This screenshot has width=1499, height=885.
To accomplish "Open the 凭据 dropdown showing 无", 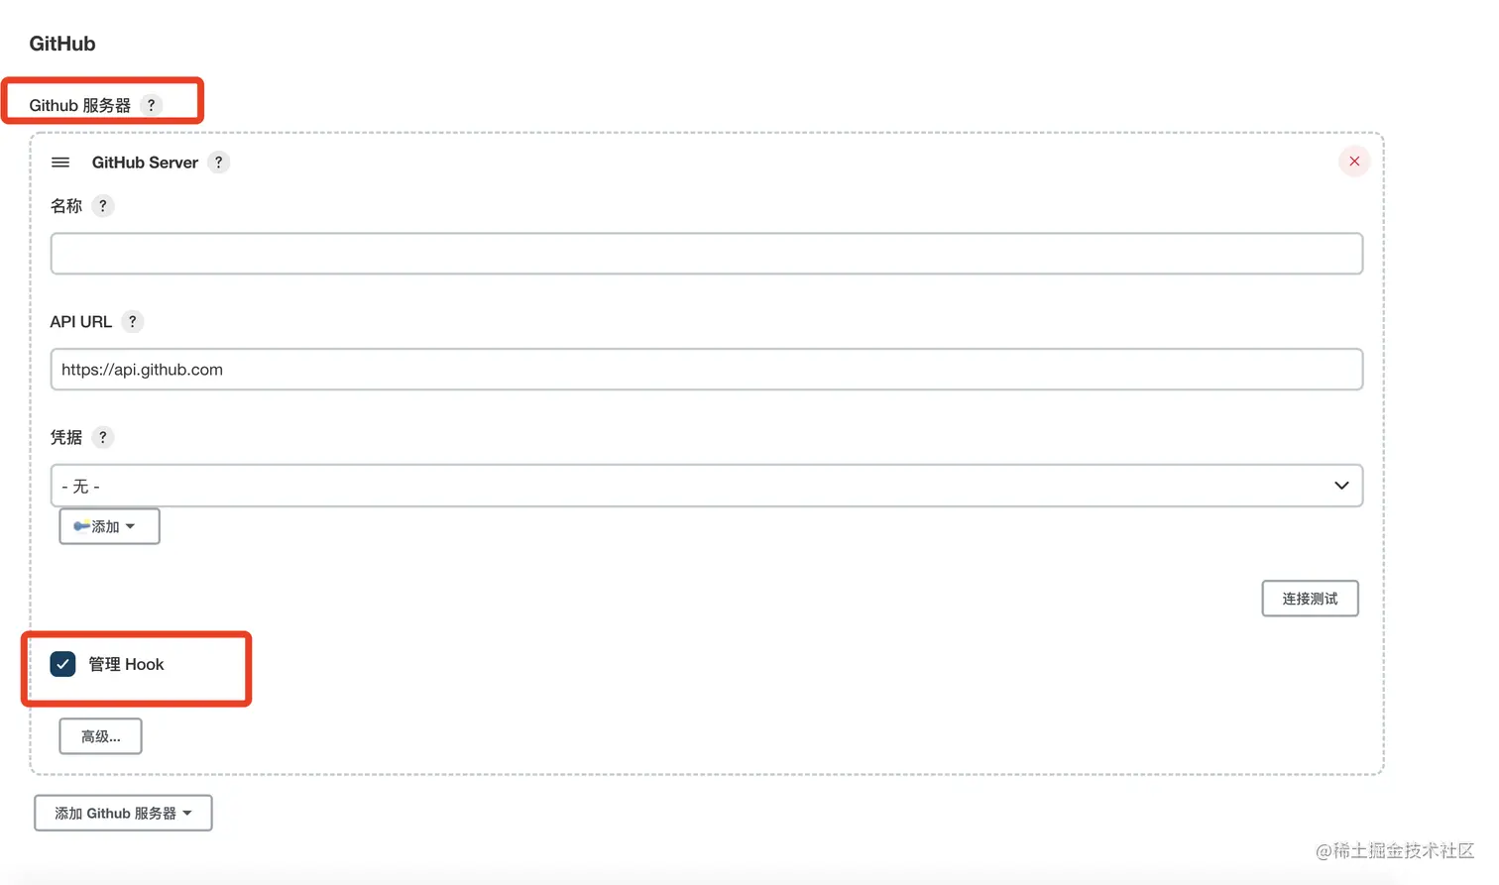I will coord(706,486).
